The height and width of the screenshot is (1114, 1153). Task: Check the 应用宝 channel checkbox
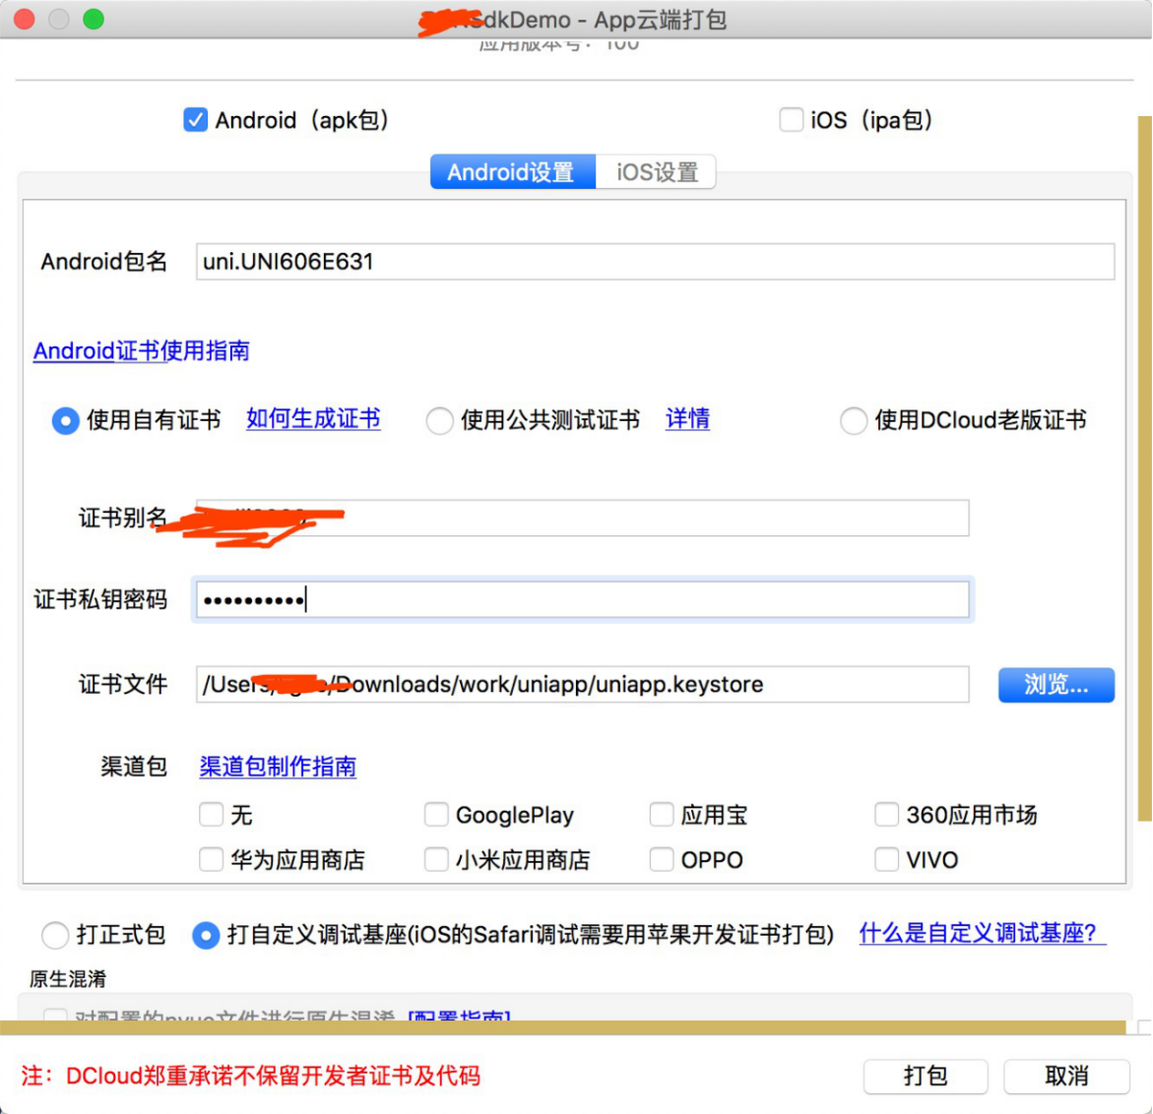(661, 815)
